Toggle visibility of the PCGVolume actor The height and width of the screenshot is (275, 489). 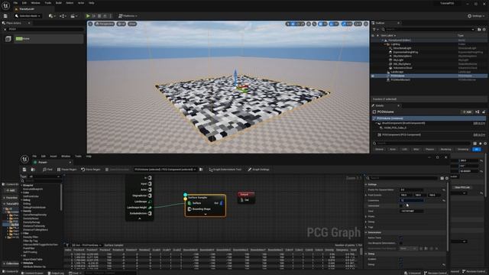pyautogui.click(x=373, y=76)
